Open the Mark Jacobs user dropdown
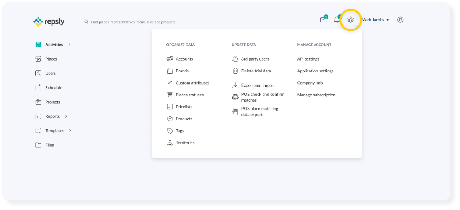Screen dimensions: 460x210 point(375,20)
